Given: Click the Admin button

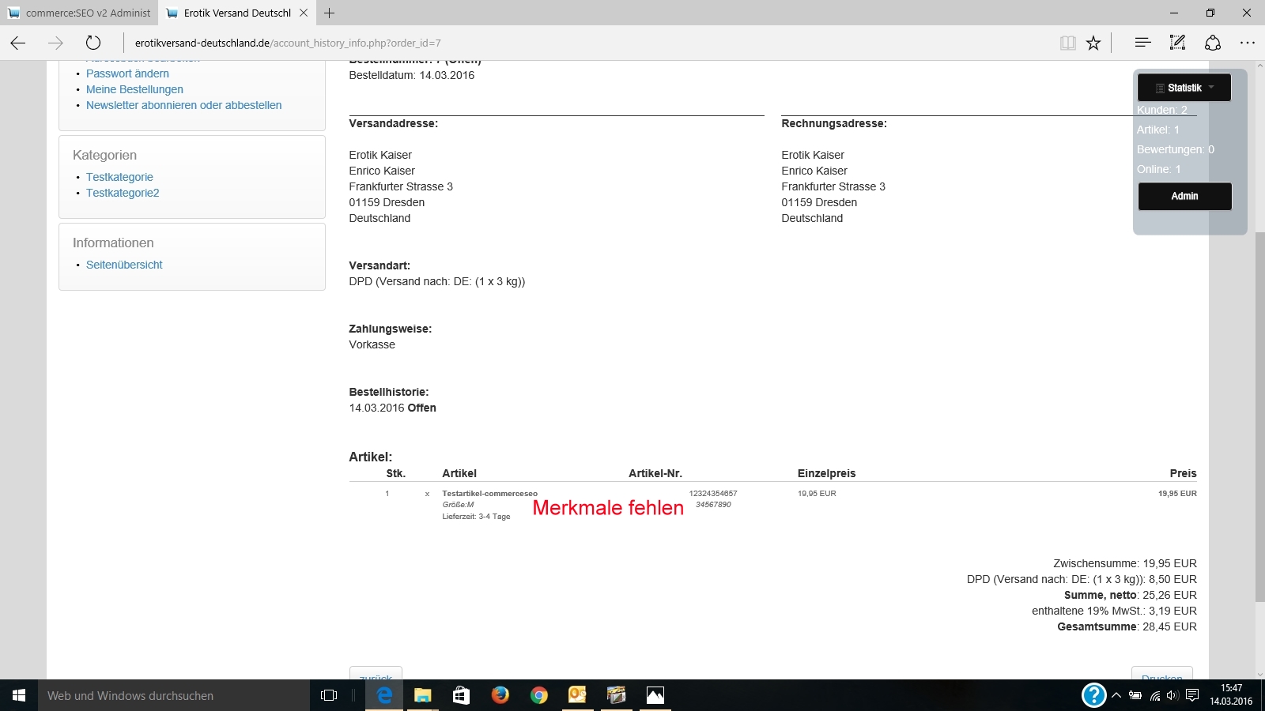Looking at the screenshot, I should 1184,196.
